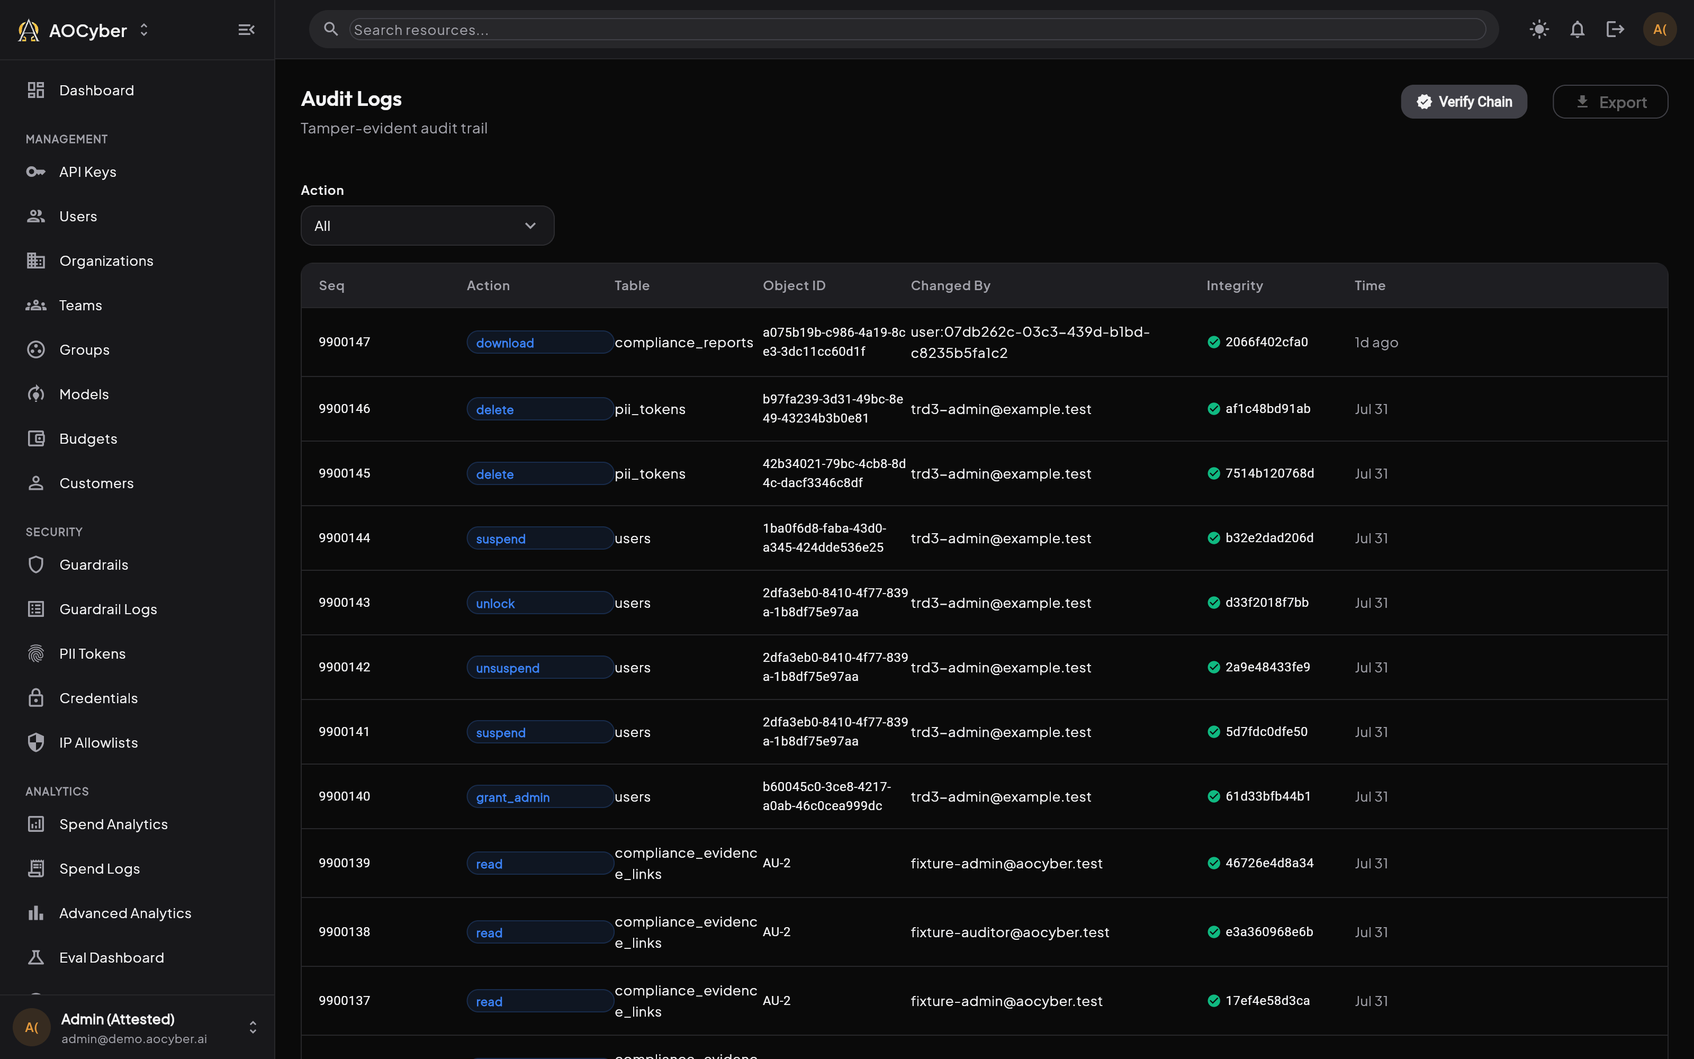Go to Customers page
Image resolution: width=1694 pixels, height=1059 pixels.
137,483
